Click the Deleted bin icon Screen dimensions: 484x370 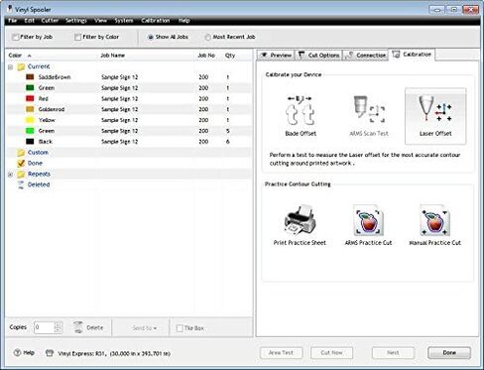tap(21, 185)
